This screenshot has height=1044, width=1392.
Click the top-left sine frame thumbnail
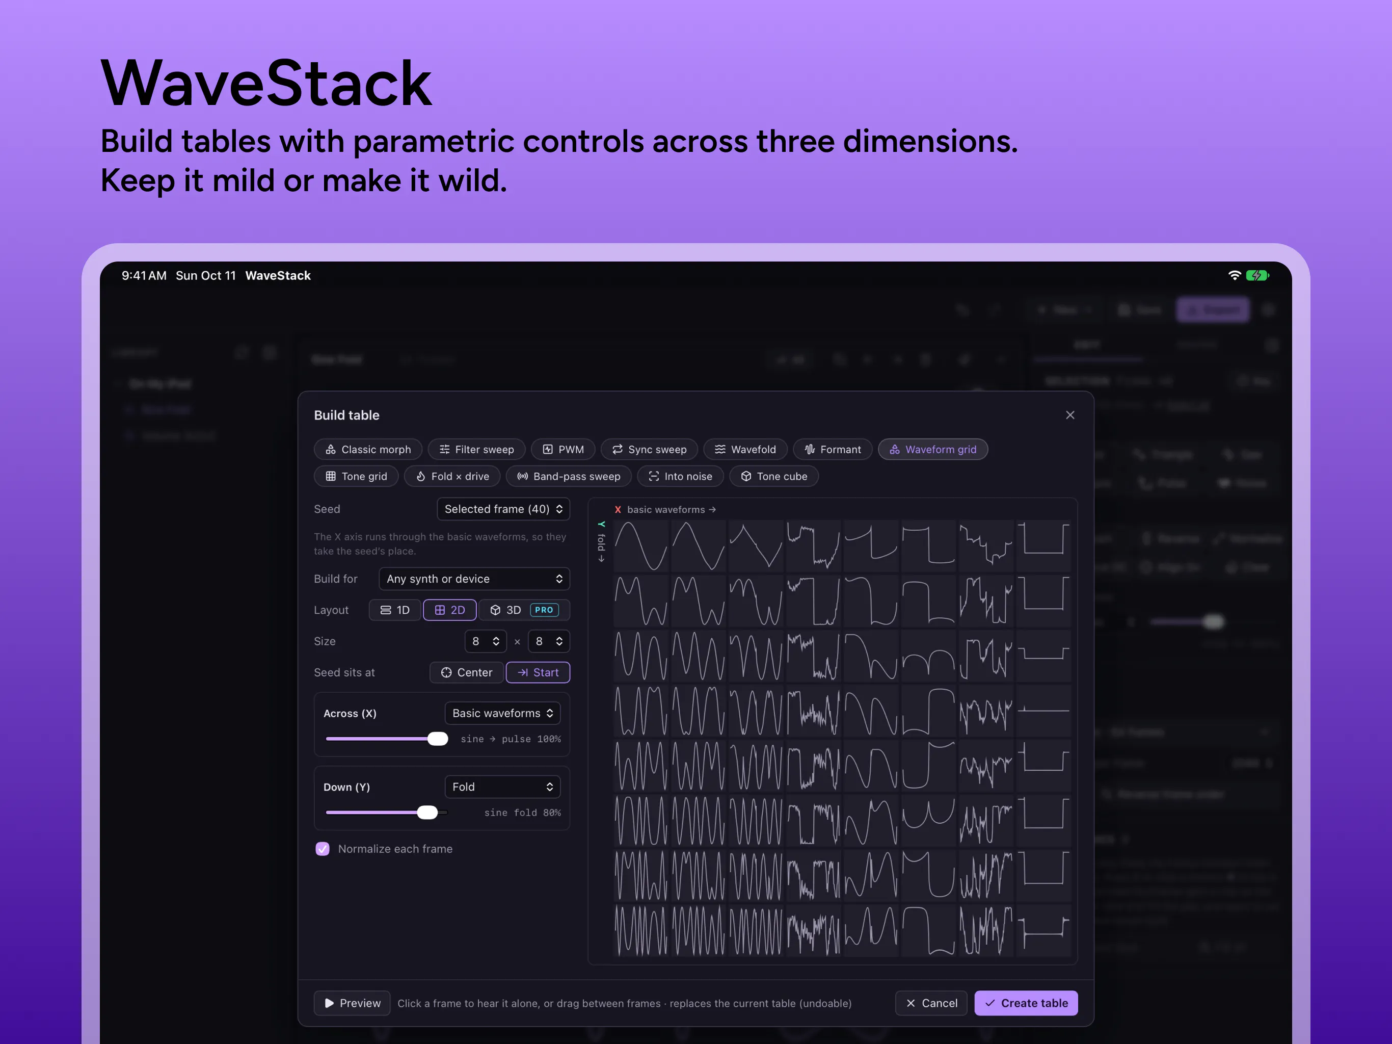[x=640, y=545]
